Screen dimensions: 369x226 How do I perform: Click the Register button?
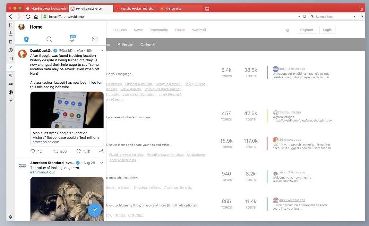point(307,30)
